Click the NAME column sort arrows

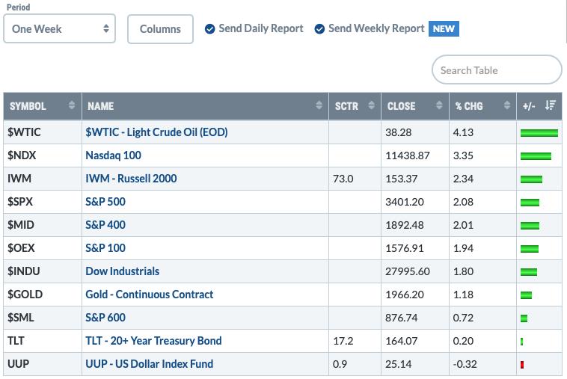tap(319, 105)
